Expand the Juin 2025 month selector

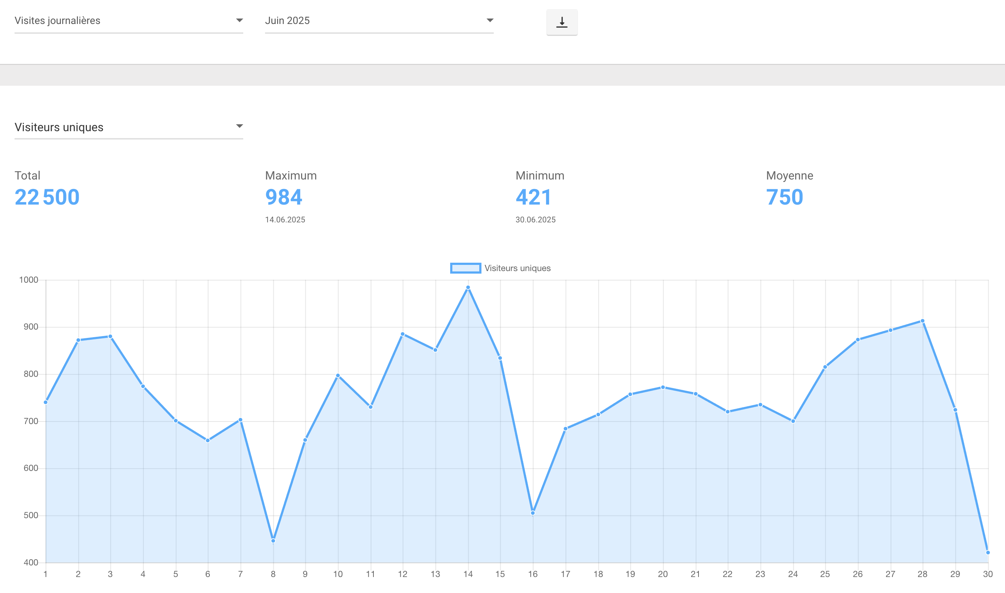point(372,21)
